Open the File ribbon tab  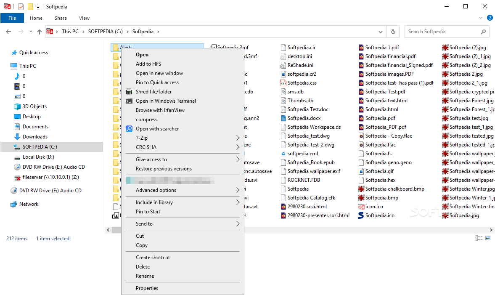tap(12, 18)
